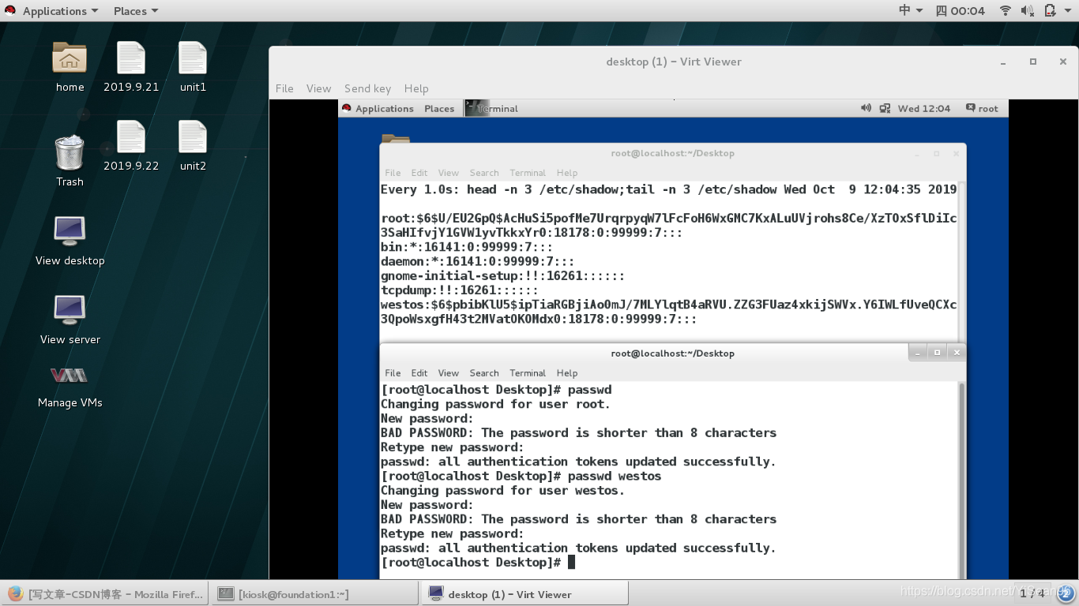Viewport: 1079px width, 606px height.
Task: Click the guest network icon in VM panel
Action: (885, 108)
